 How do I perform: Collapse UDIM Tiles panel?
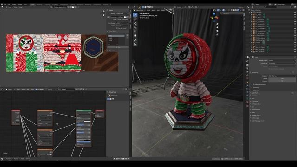(x=112, y=32)
